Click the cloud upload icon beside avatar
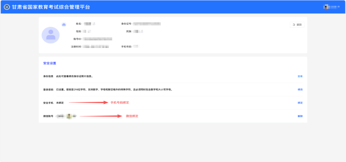This screenshot has height=162, width=346. (64, 25)
